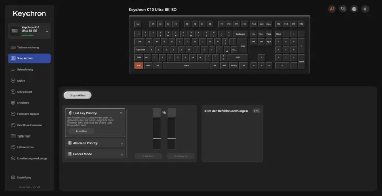Select the MO(3) layer key

click(x=234, y=66)
